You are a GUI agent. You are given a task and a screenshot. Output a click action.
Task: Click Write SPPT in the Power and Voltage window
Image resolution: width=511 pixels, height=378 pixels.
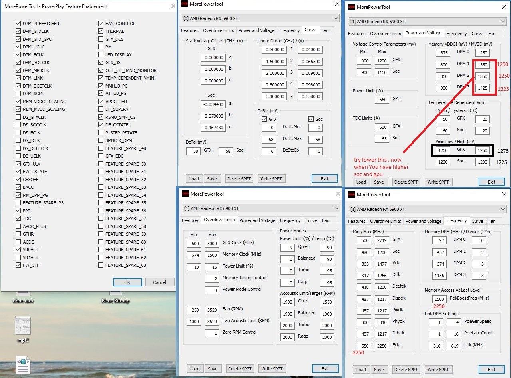pos(438,182)
